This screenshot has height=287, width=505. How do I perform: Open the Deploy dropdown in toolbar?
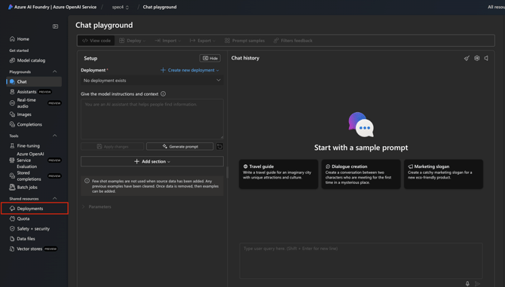pyautogui.click(x=133, y=41)
